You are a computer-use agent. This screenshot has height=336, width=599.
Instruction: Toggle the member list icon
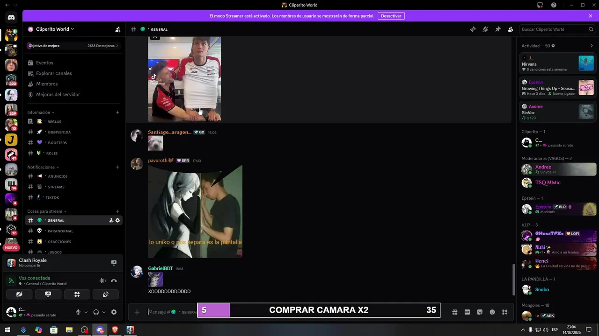511,29
